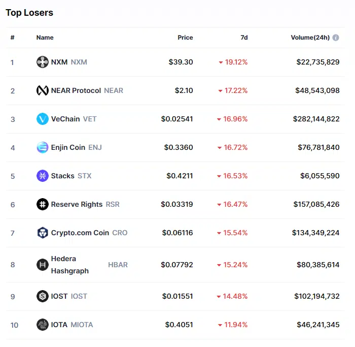Click the Stacks logo icon
Viewport: 355px width, 347px height.
(x=43, y=176)
